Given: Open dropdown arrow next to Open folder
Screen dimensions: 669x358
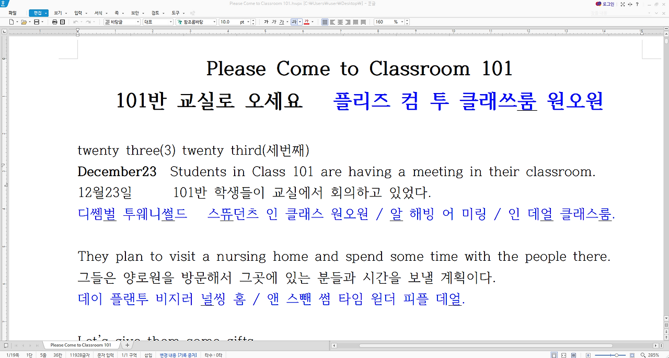Looking at the screenshot, I should (30, 22).
